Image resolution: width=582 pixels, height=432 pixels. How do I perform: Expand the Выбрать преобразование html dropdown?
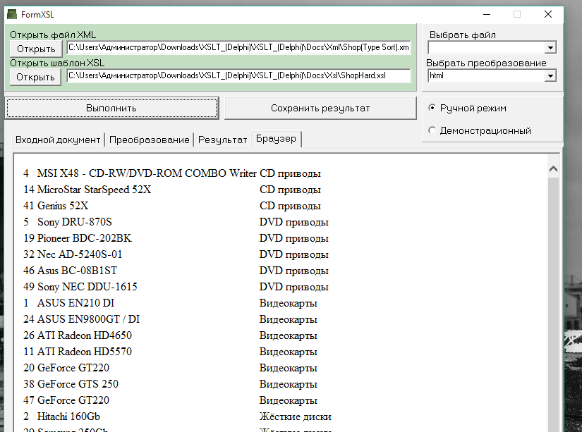550,75
